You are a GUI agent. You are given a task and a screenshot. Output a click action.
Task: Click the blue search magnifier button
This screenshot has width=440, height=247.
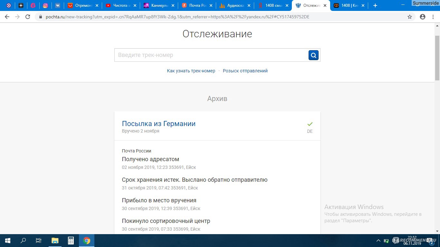coord(313,55)
